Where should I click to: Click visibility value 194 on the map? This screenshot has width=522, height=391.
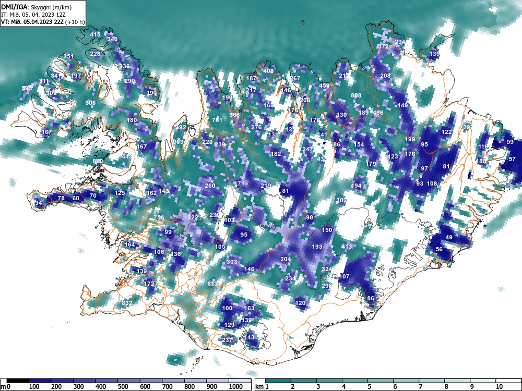point(356,186)
